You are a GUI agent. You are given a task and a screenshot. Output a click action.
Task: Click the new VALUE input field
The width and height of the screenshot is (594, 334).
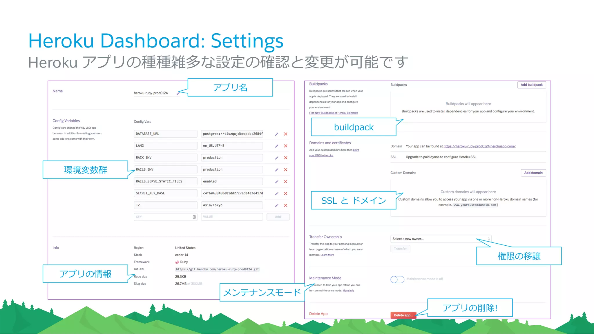click(232, 217)
